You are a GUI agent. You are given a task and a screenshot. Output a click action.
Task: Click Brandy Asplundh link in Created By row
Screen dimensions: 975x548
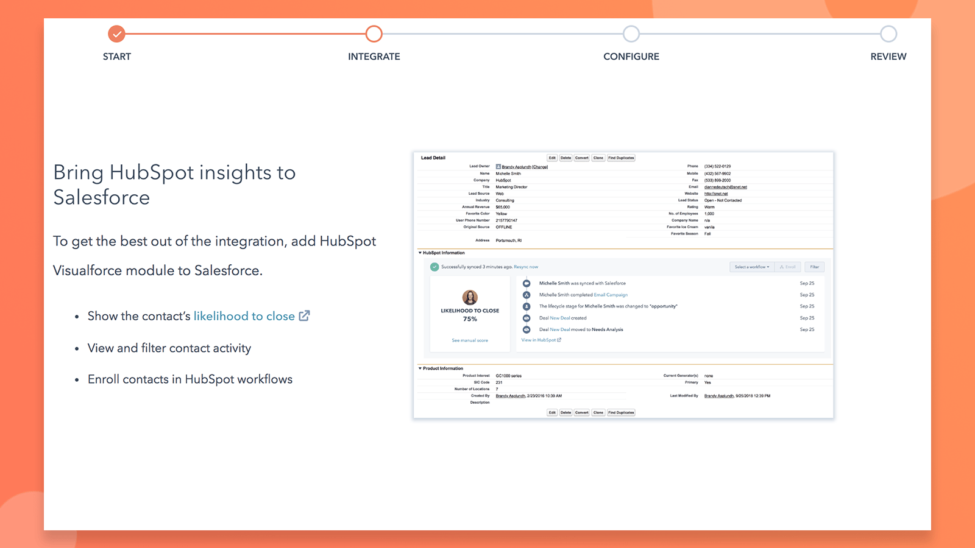coord(511,396)
